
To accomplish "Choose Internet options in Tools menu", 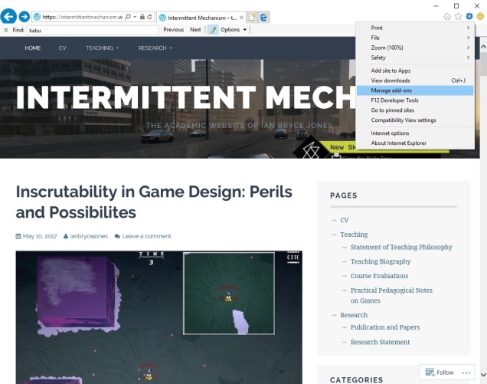I will (x=390, y=133).
